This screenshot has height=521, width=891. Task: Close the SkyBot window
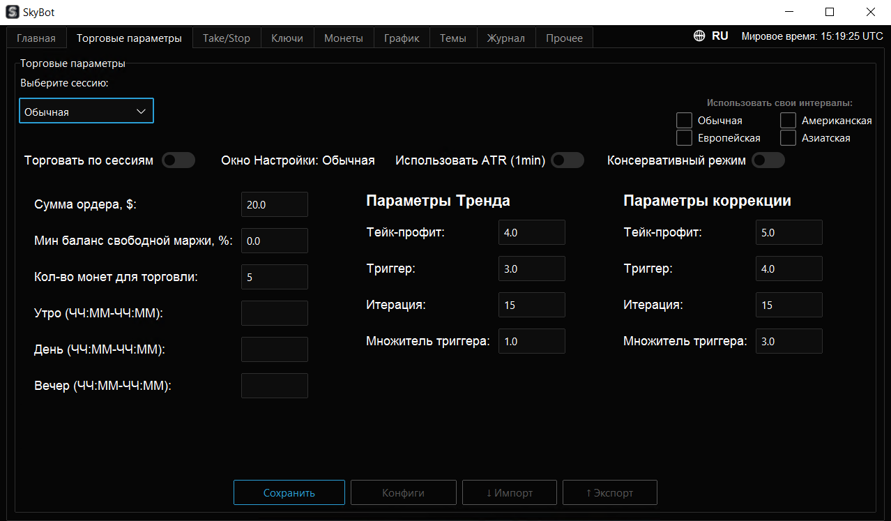pyautogui.click(x=870, y=12)
